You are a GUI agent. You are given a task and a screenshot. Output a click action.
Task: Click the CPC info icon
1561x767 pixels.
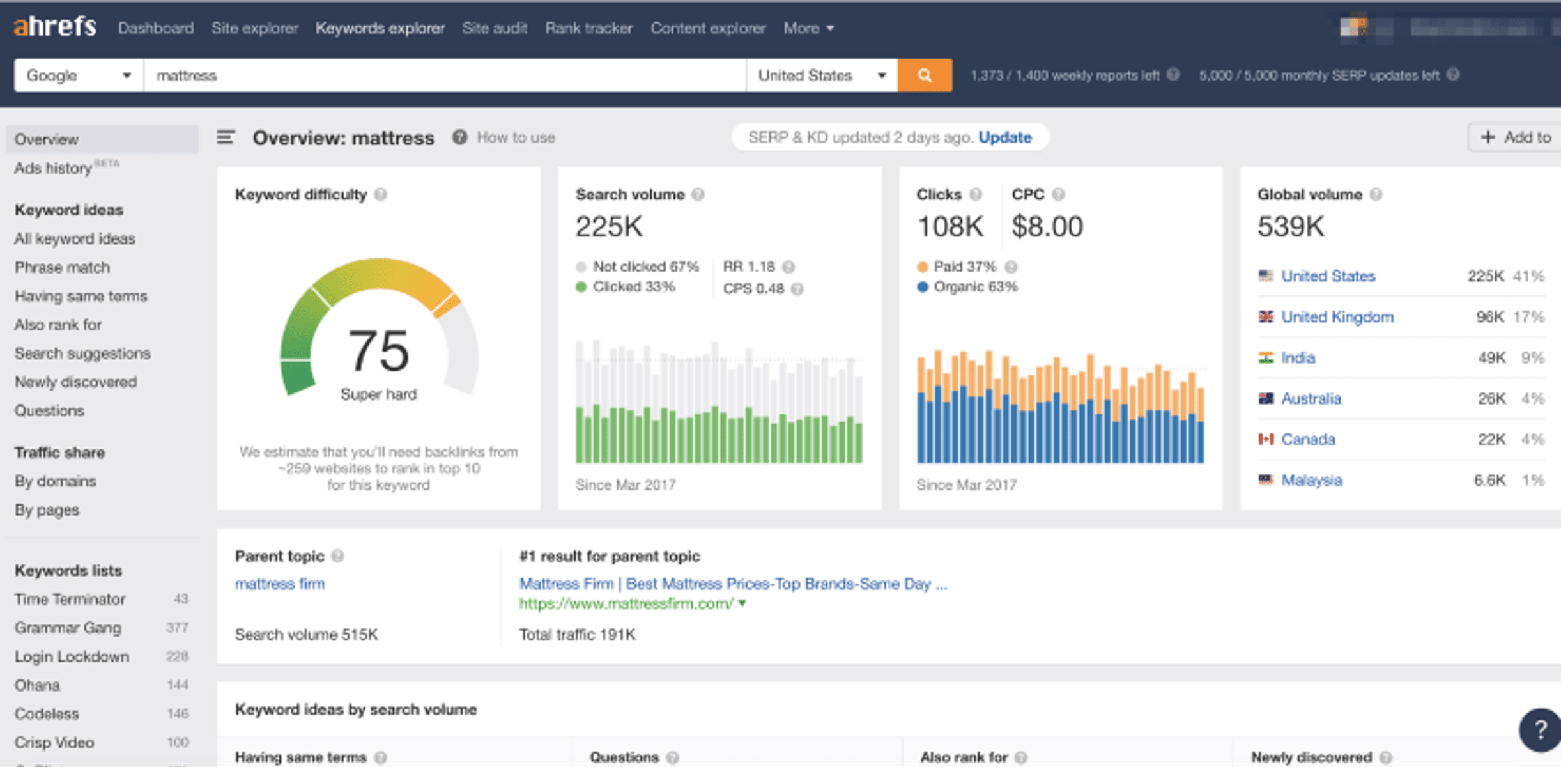[x=1058, y=194]
